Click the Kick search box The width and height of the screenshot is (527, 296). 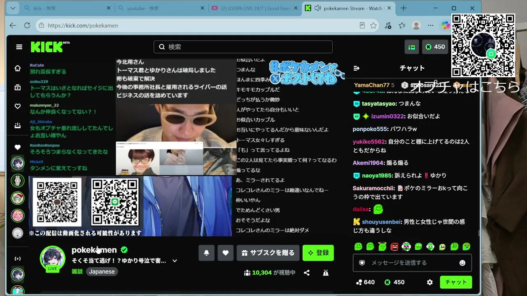tap(243, 47)
